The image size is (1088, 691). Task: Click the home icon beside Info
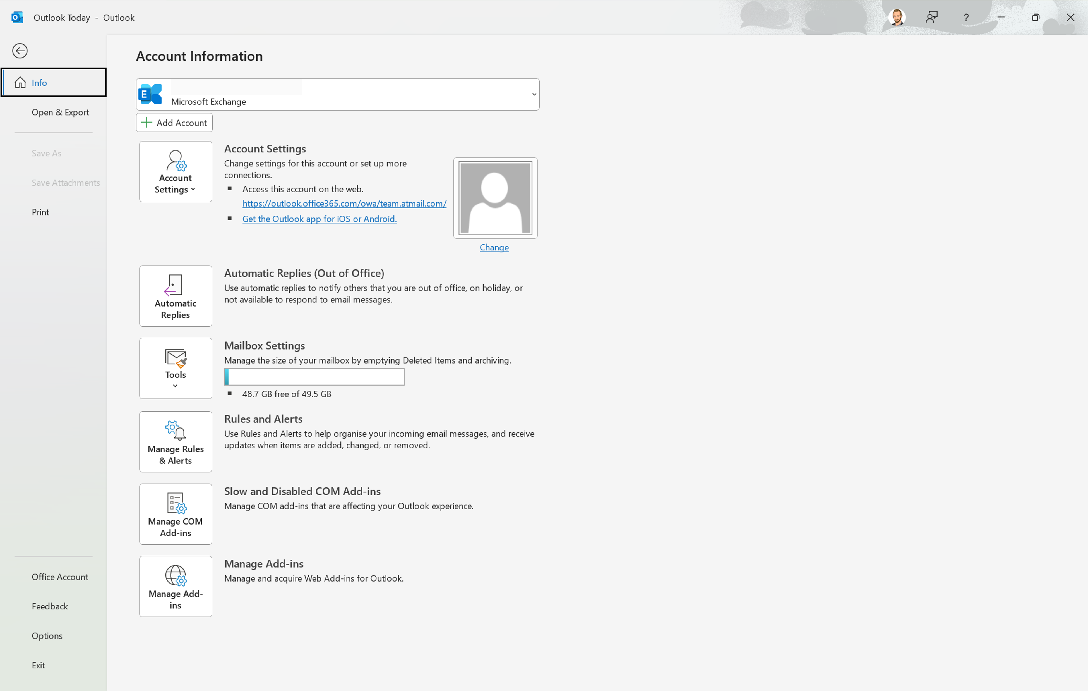tap(20, 82)
